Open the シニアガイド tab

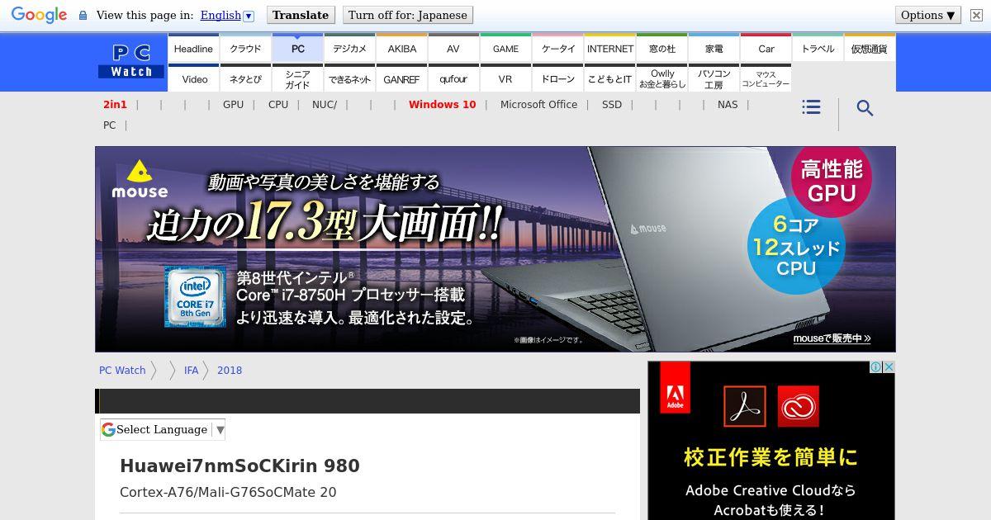(297, 78)
